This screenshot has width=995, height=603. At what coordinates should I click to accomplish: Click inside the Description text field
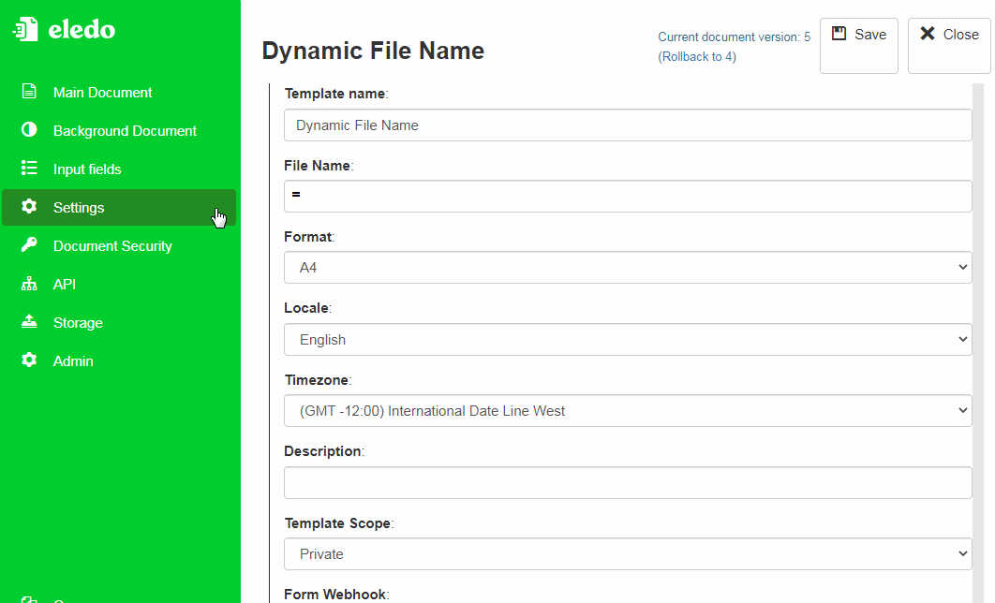[x=628, y=482]
